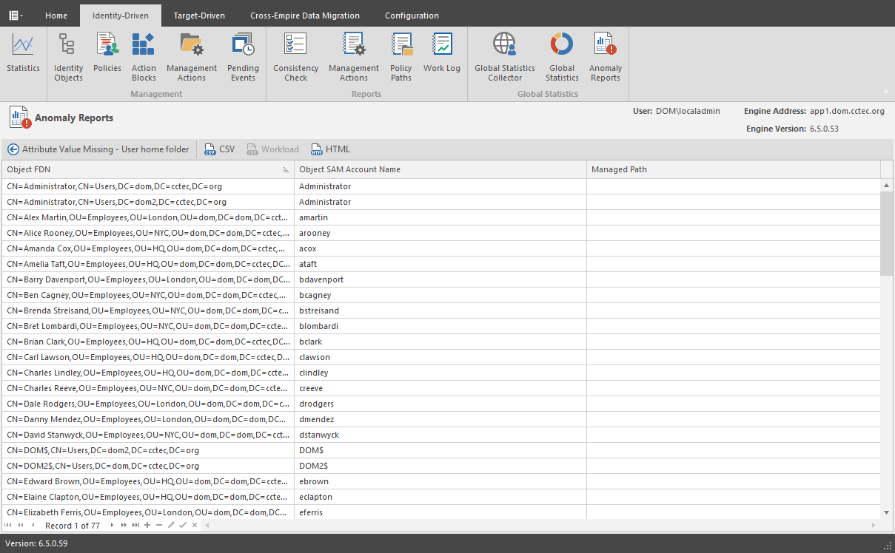Launch the Global Statistics Collector

click(x=505, y=56)
